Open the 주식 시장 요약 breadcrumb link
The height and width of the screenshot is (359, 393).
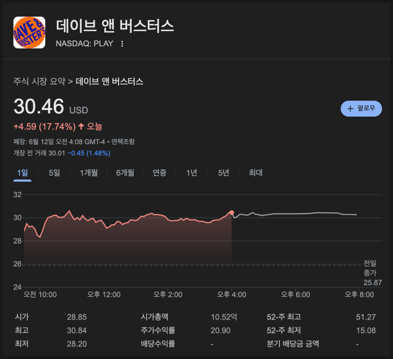coord(39,81)
